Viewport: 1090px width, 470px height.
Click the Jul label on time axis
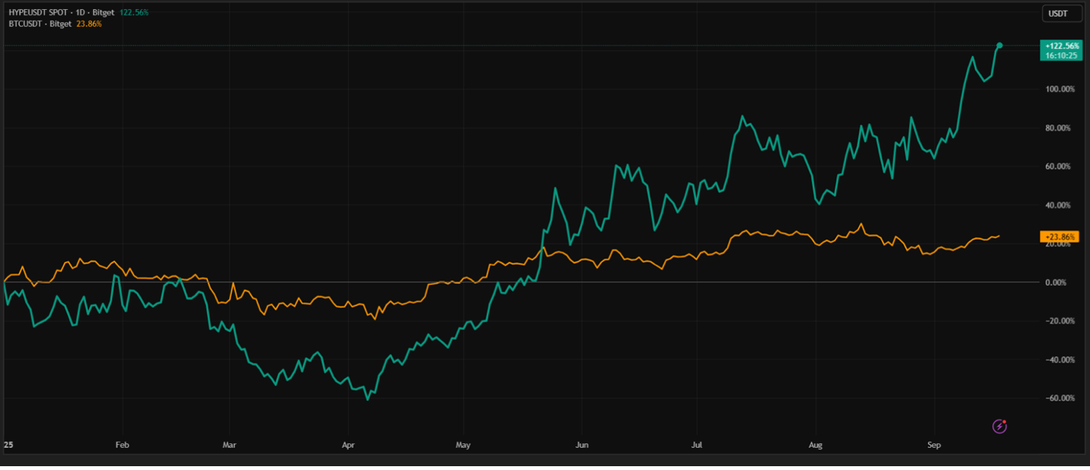tap(696, 443)
